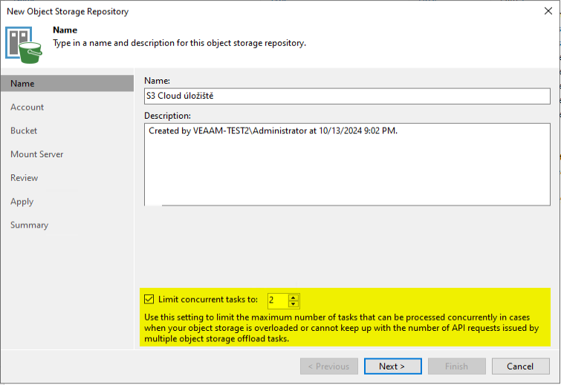Click the Next button

393,366
